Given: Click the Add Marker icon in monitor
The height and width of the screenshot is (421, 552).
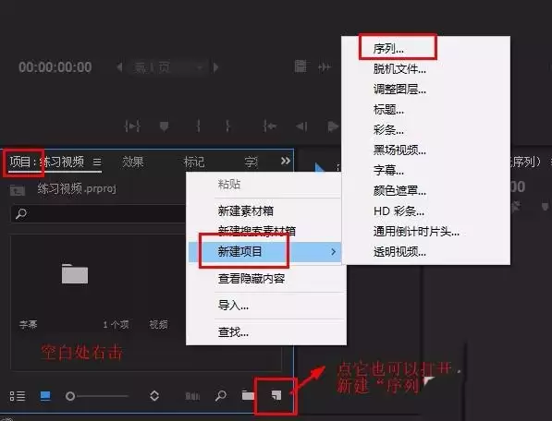Looking at the screenshot, I should [x=164, y=126].
